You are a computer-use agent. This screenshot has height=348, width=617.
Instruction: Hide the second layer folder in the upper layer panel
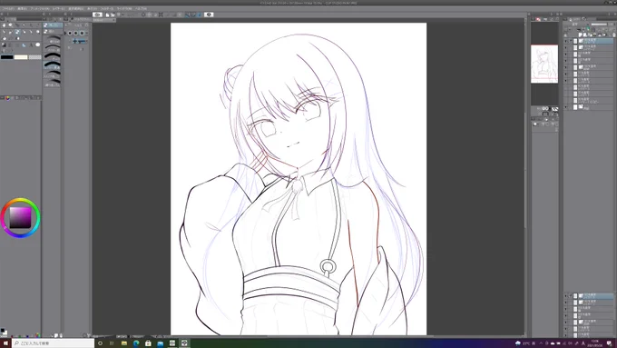565,47
